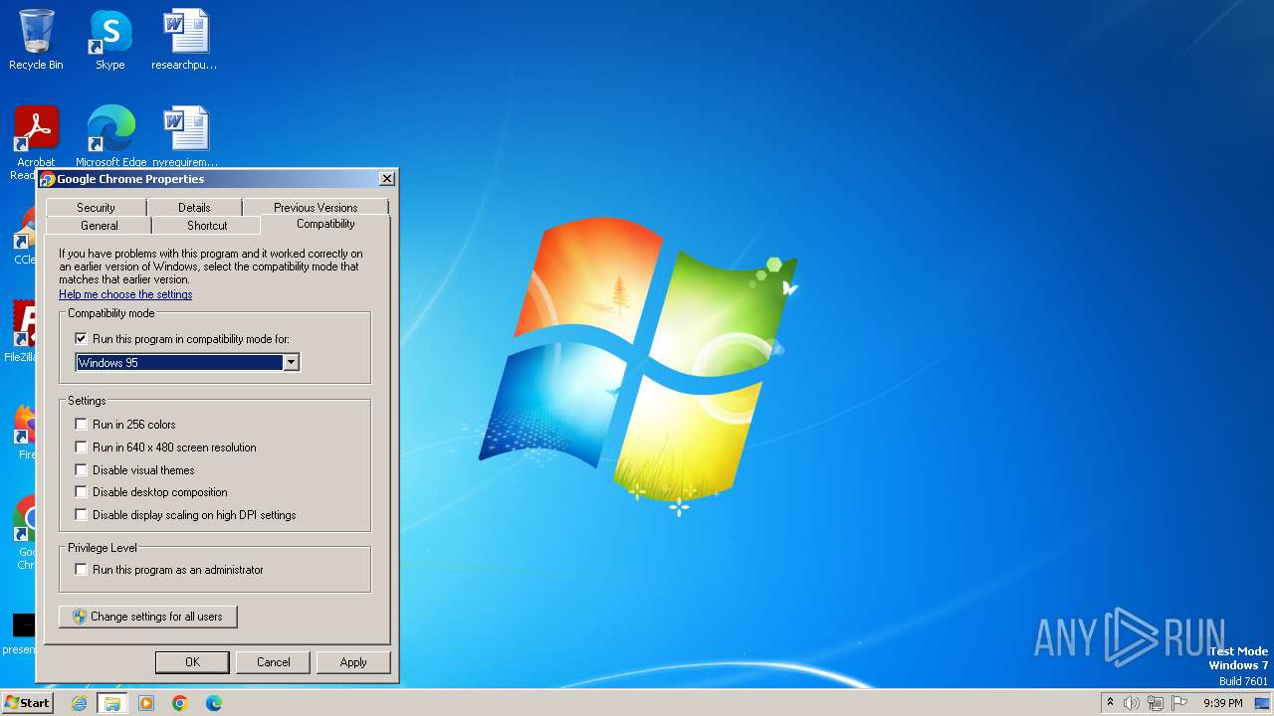
Task: Open Google Chrome from the taskbar
Action: click(180, 703)
